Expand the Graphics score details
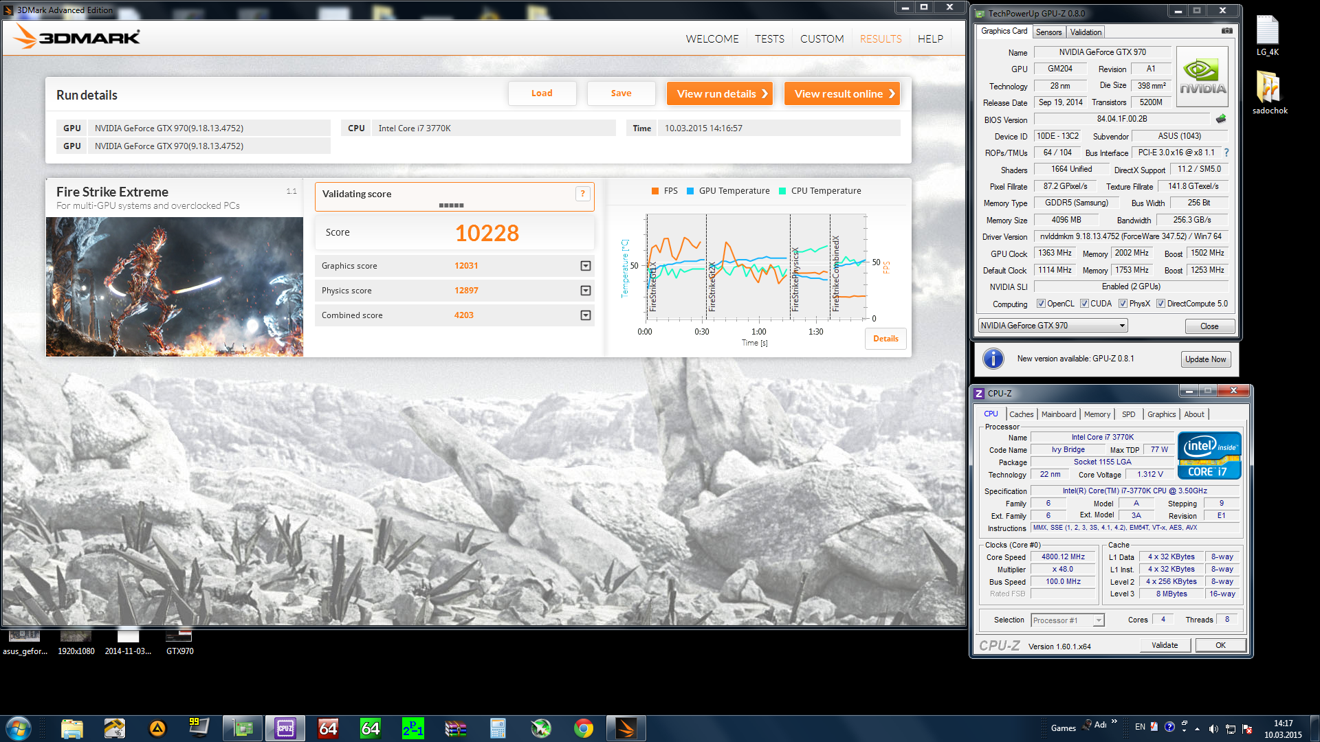 click(586, 266)
